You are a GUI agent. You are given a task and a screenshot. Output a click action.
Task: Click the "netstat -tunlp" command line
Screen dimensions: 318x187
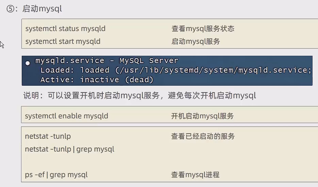(x=48, y=136)
